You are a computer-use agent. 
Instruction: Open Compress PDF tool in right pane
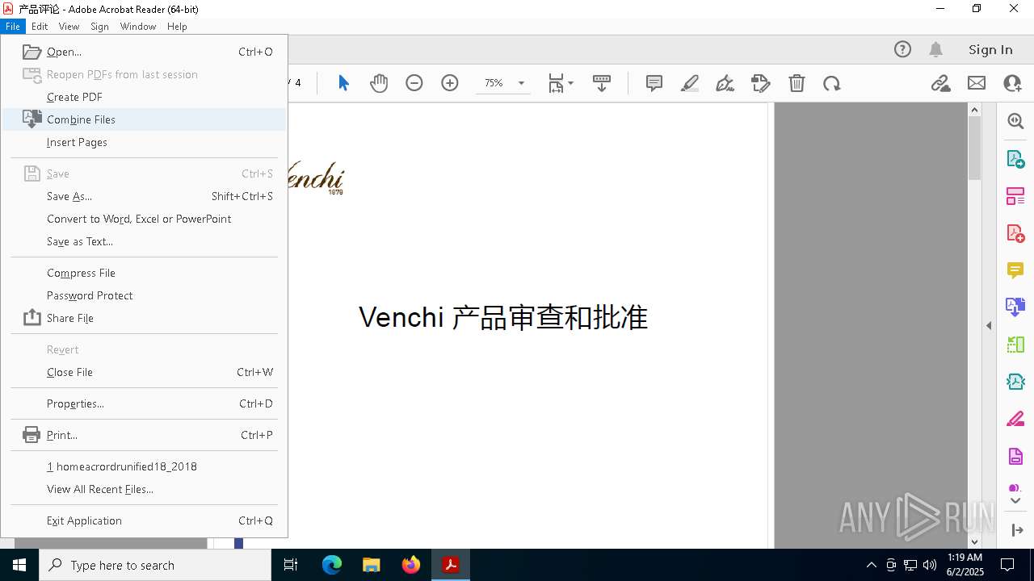coord(1015,382)
